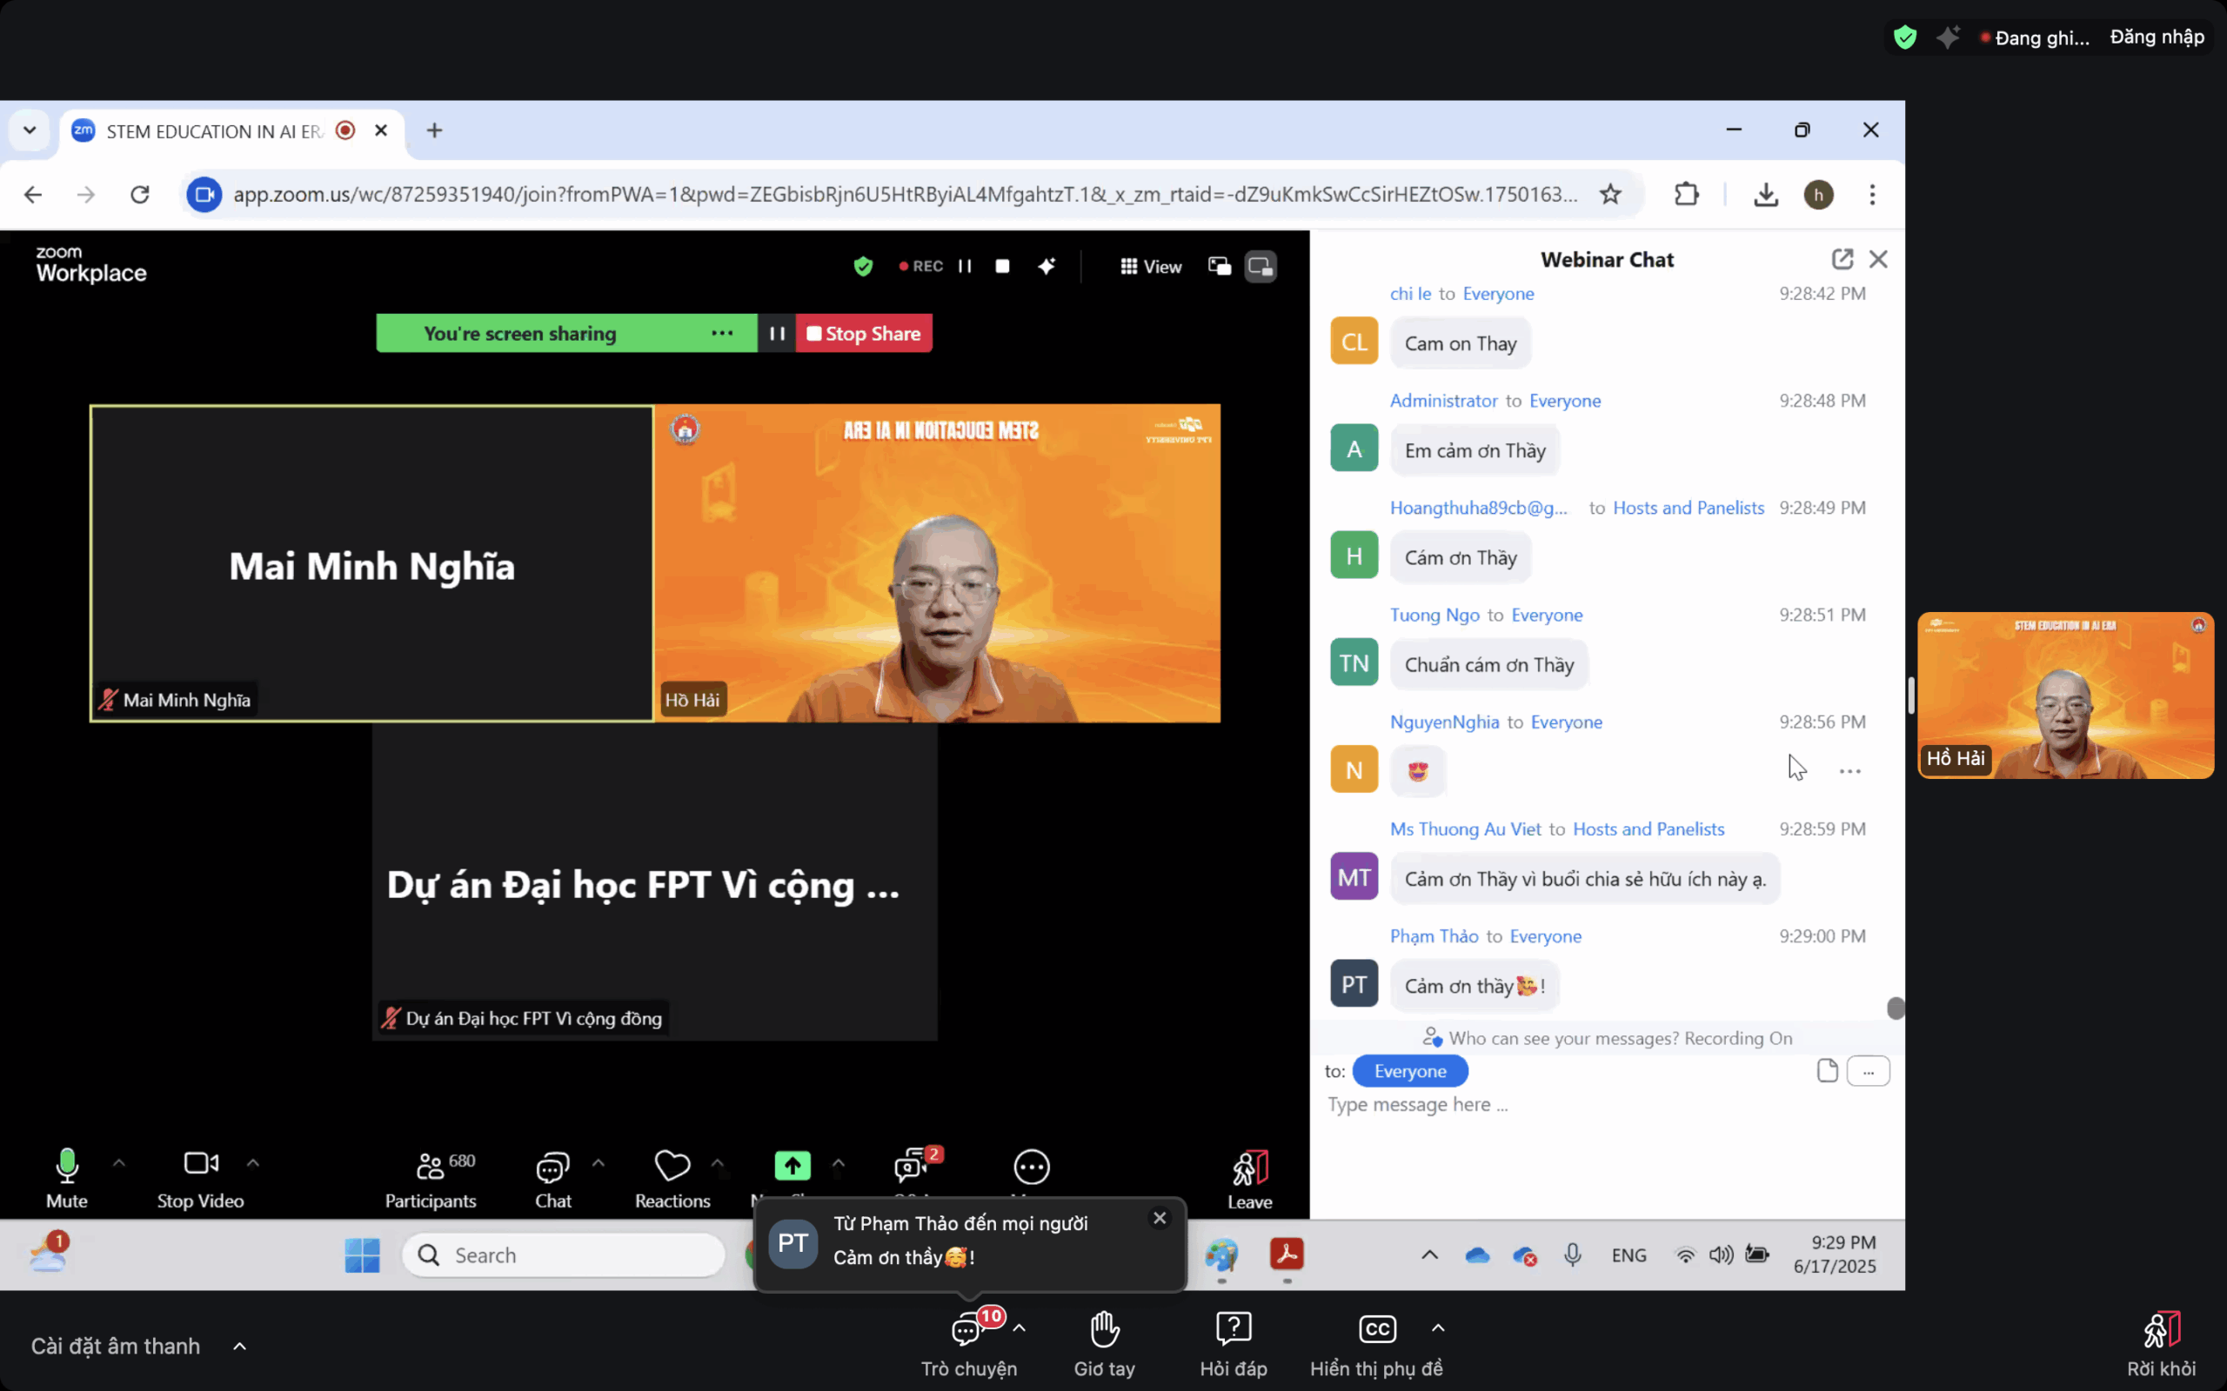Expand Cài đặt âm thanh chevron

239,1347
